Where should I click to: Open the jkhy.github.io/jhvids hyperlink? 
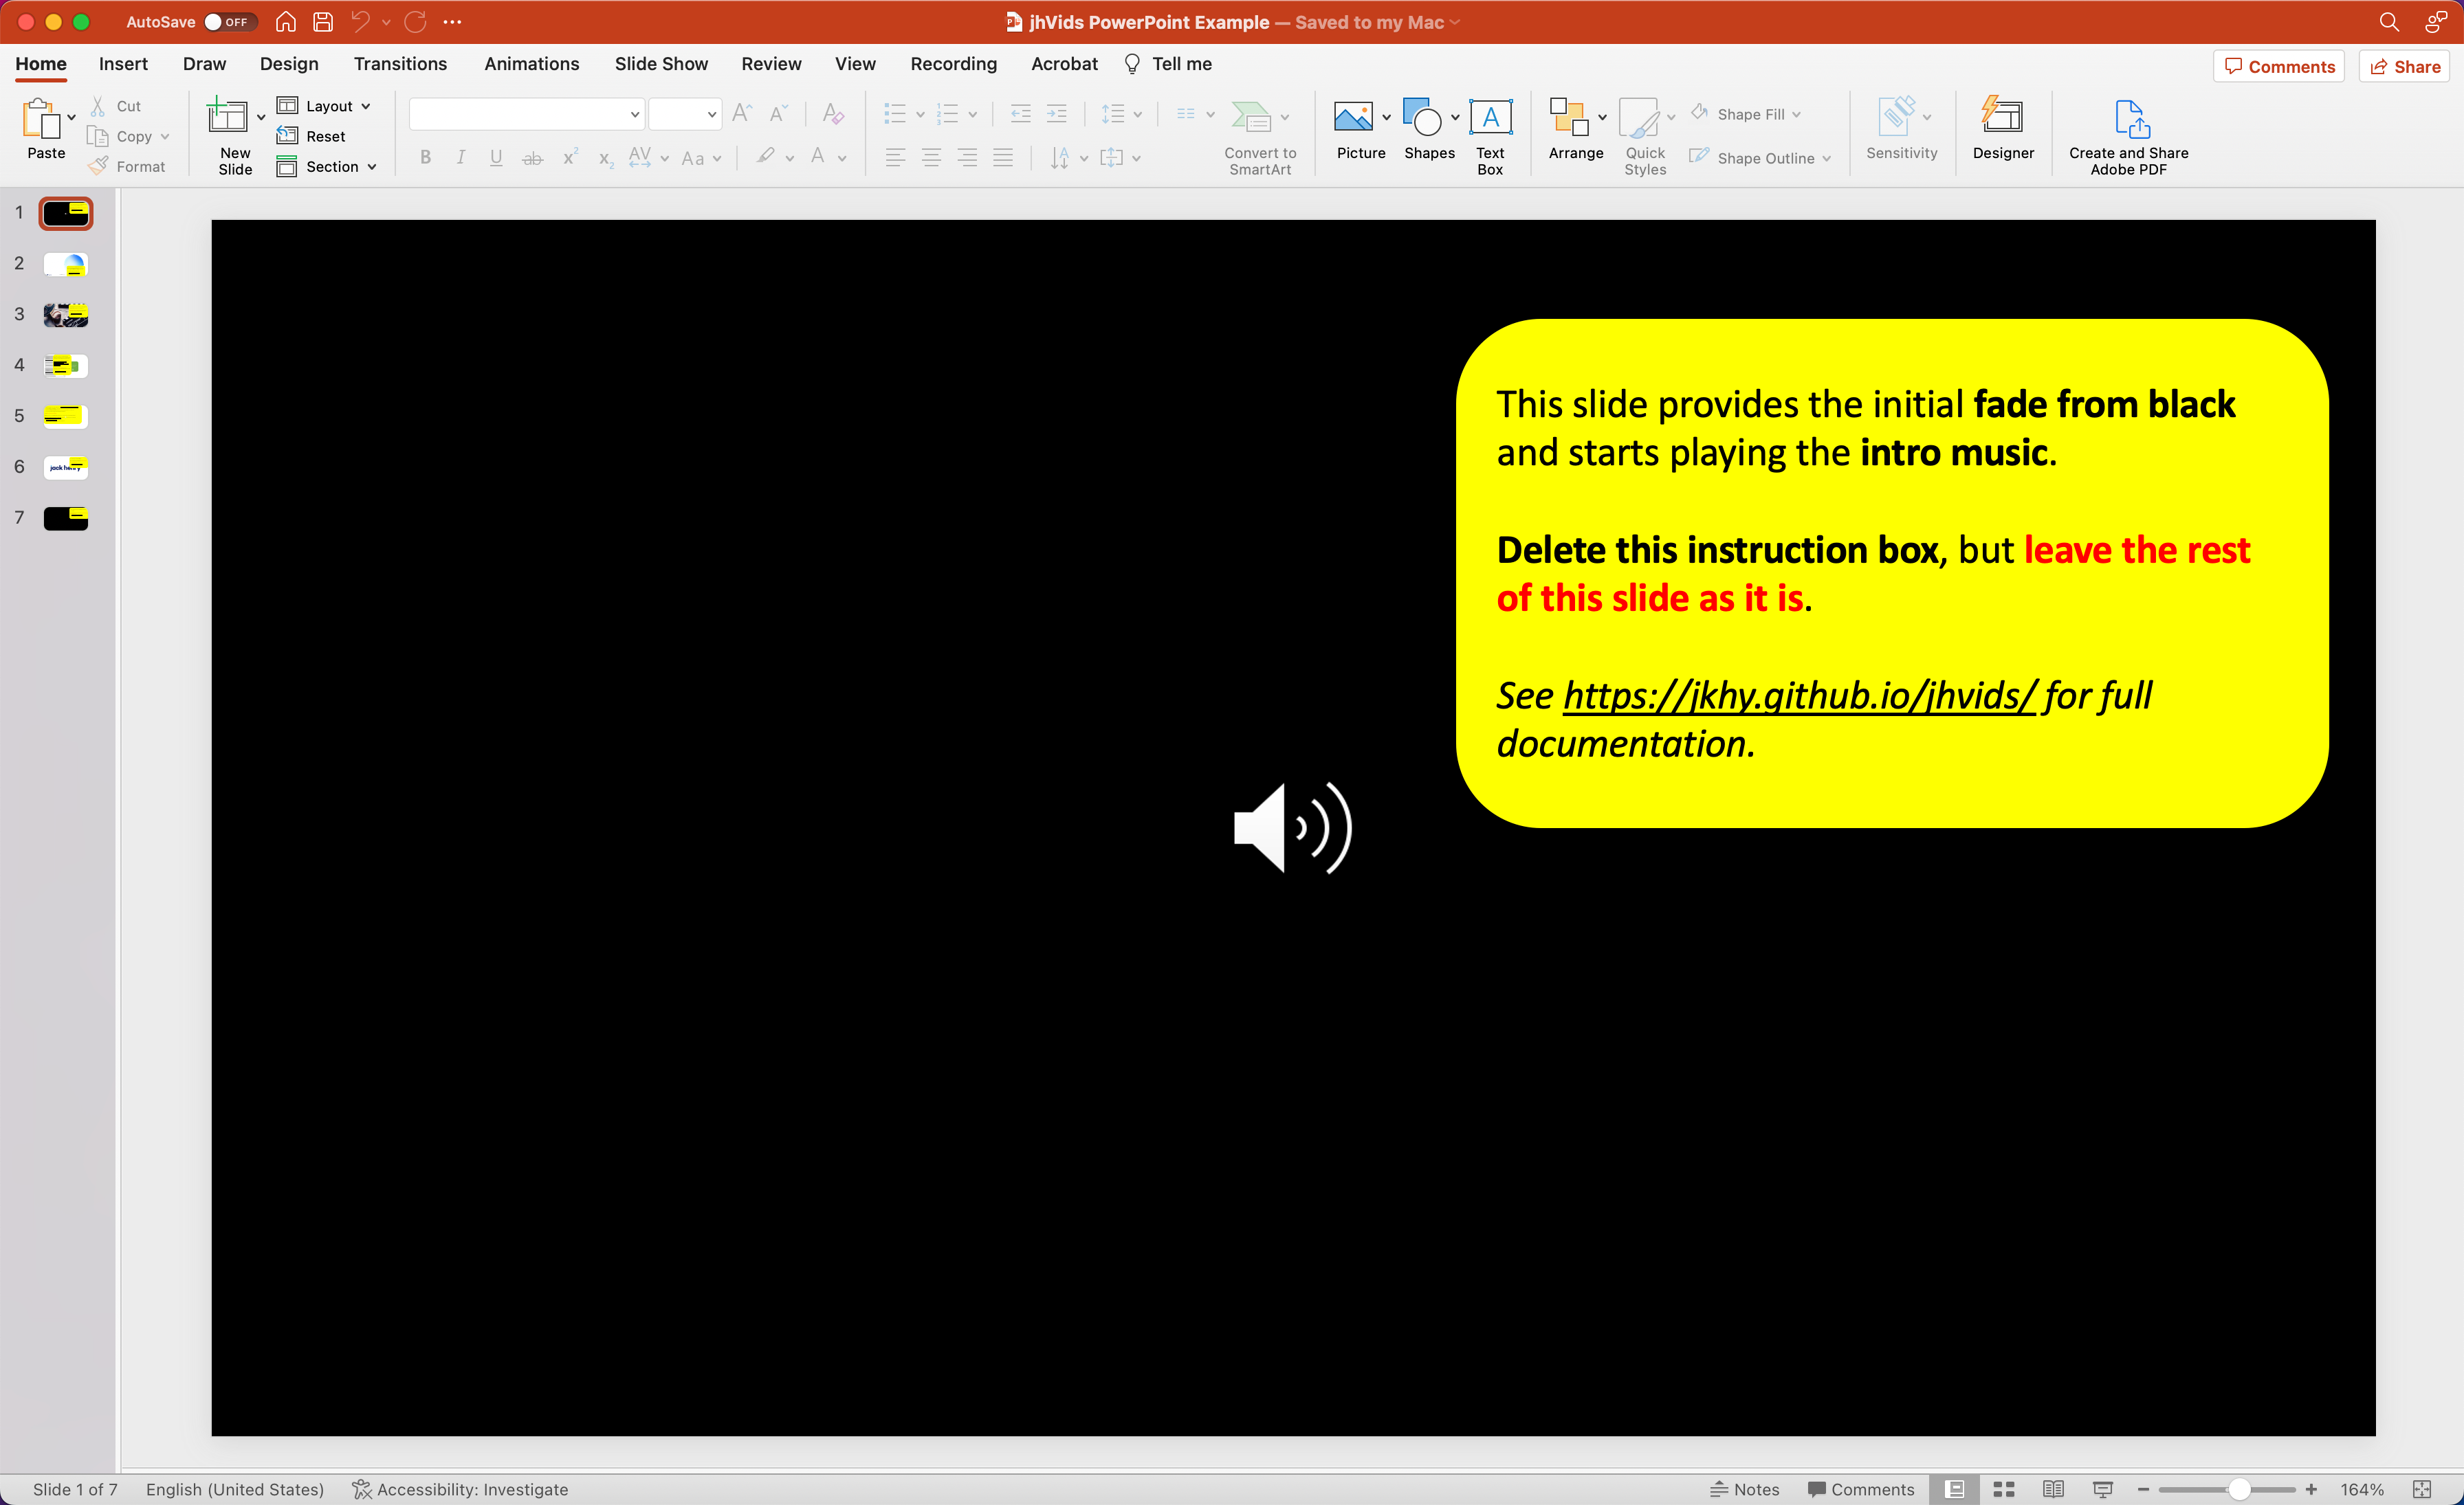[1799, 695]
